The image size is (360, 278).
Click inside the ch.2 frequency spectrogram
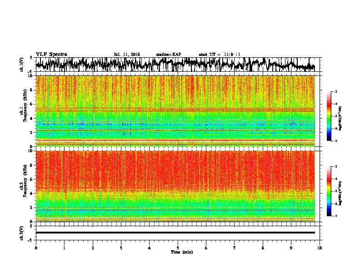pos(175,186)
